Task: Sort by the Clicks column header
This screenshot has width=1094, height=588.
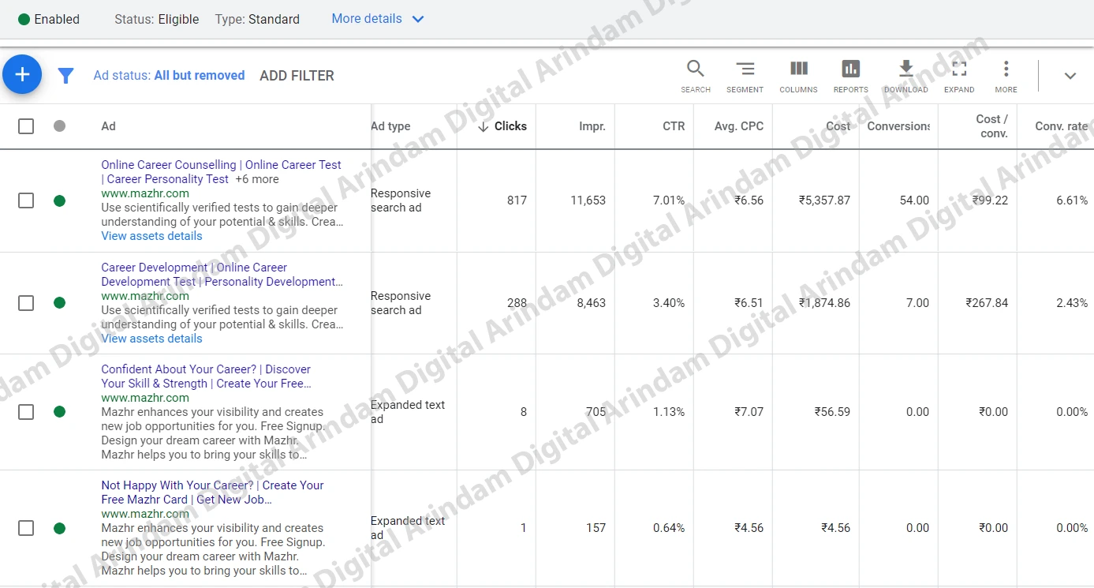Action: [510, 126]
